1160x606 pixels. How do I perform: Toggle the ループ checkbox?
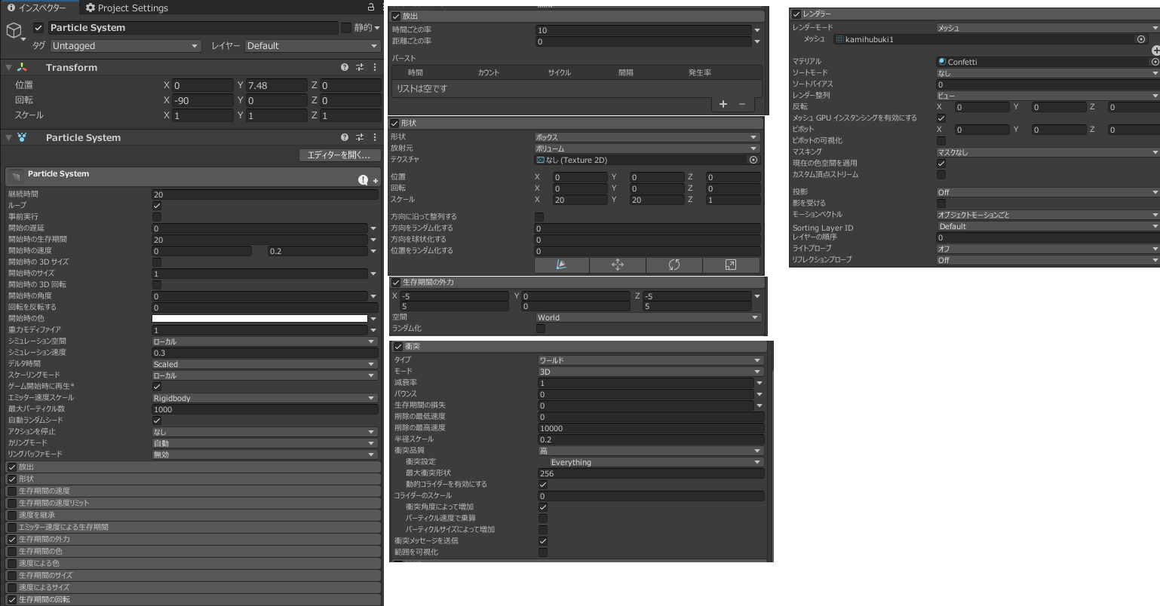(157, 206)
